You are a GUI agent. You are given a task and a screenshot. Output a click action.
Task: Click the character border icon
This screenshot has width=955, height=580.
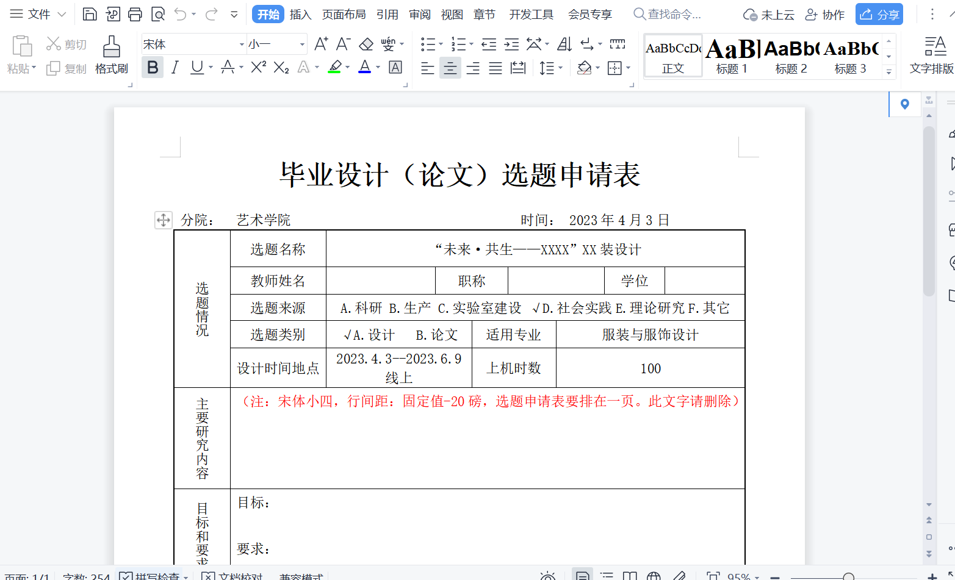click(x=395, y=68)
